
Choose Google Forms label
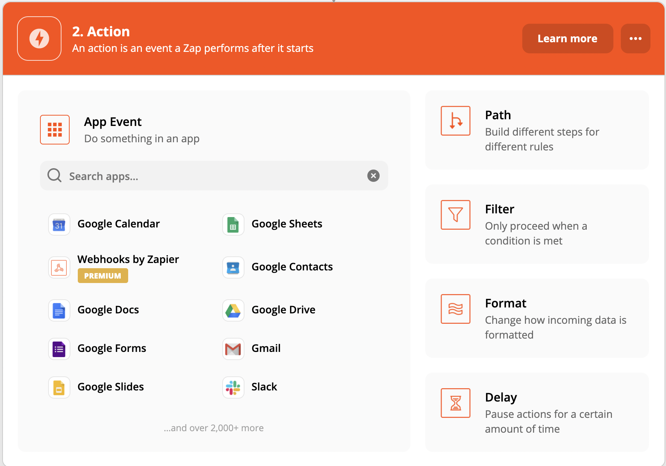[112, 348]
